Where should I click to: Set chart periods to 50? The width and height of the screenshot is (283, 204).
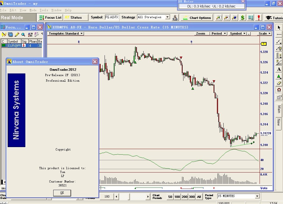170,196
